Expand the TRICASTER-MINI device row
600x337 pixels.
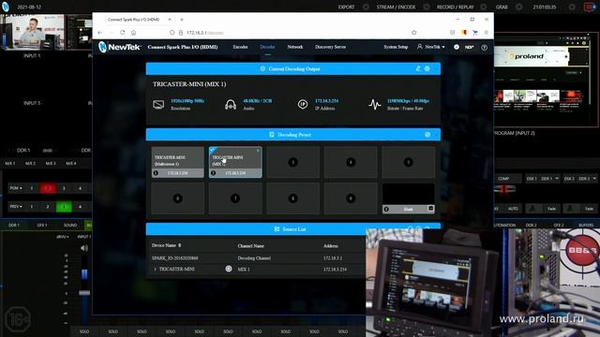(x=155, y=269)
